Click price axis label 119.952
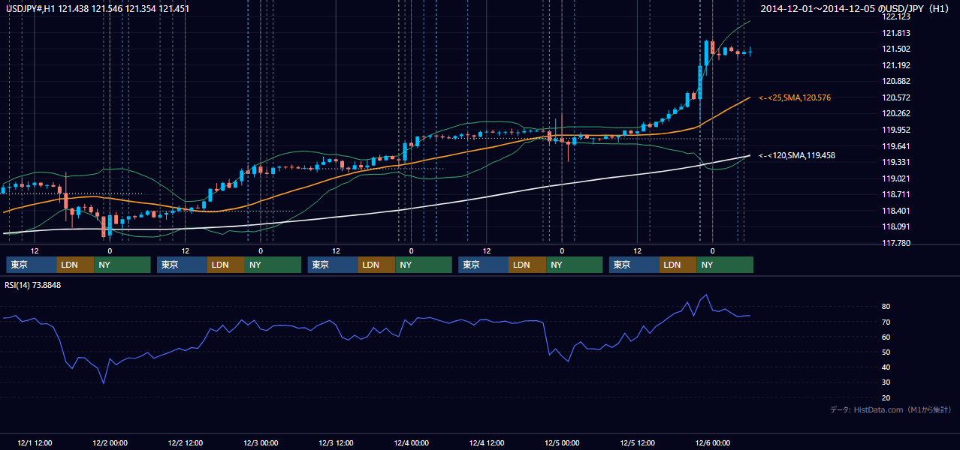The image size is (960, 450). [896, 130]
